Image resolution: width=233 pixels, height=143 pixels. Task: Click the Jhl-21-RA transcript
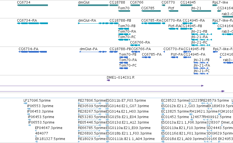point(201,40)
